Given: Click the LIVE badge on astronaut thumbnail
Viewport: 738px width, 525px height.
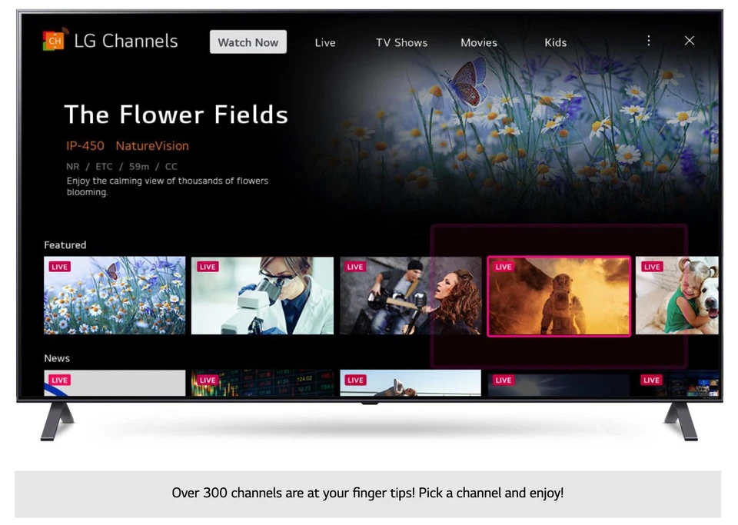Looking at the screenshot, I should pos(503,267).
